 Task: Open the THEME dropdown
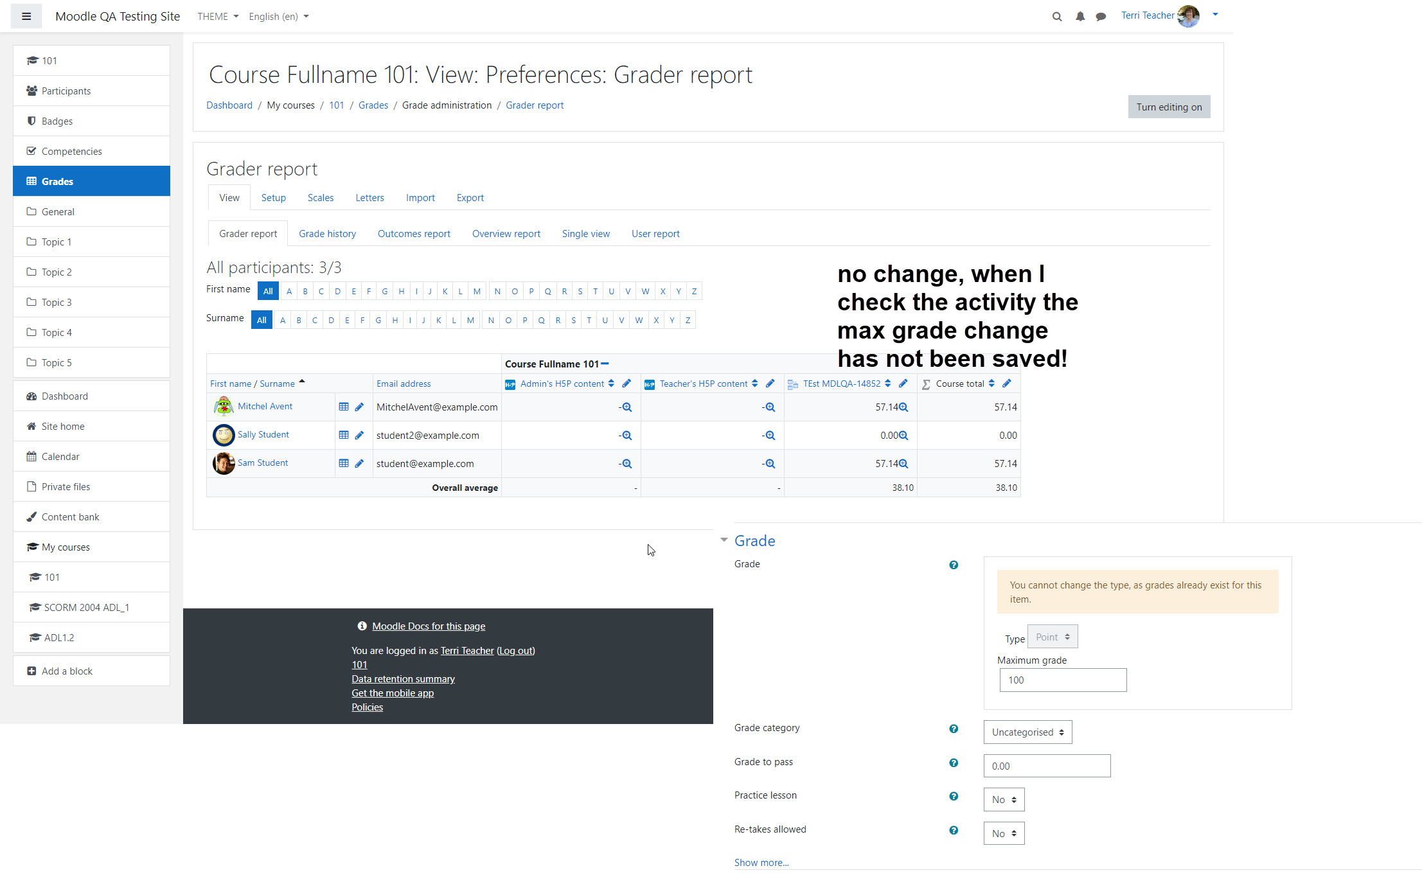pyautogui.click(x=218, y=17)
